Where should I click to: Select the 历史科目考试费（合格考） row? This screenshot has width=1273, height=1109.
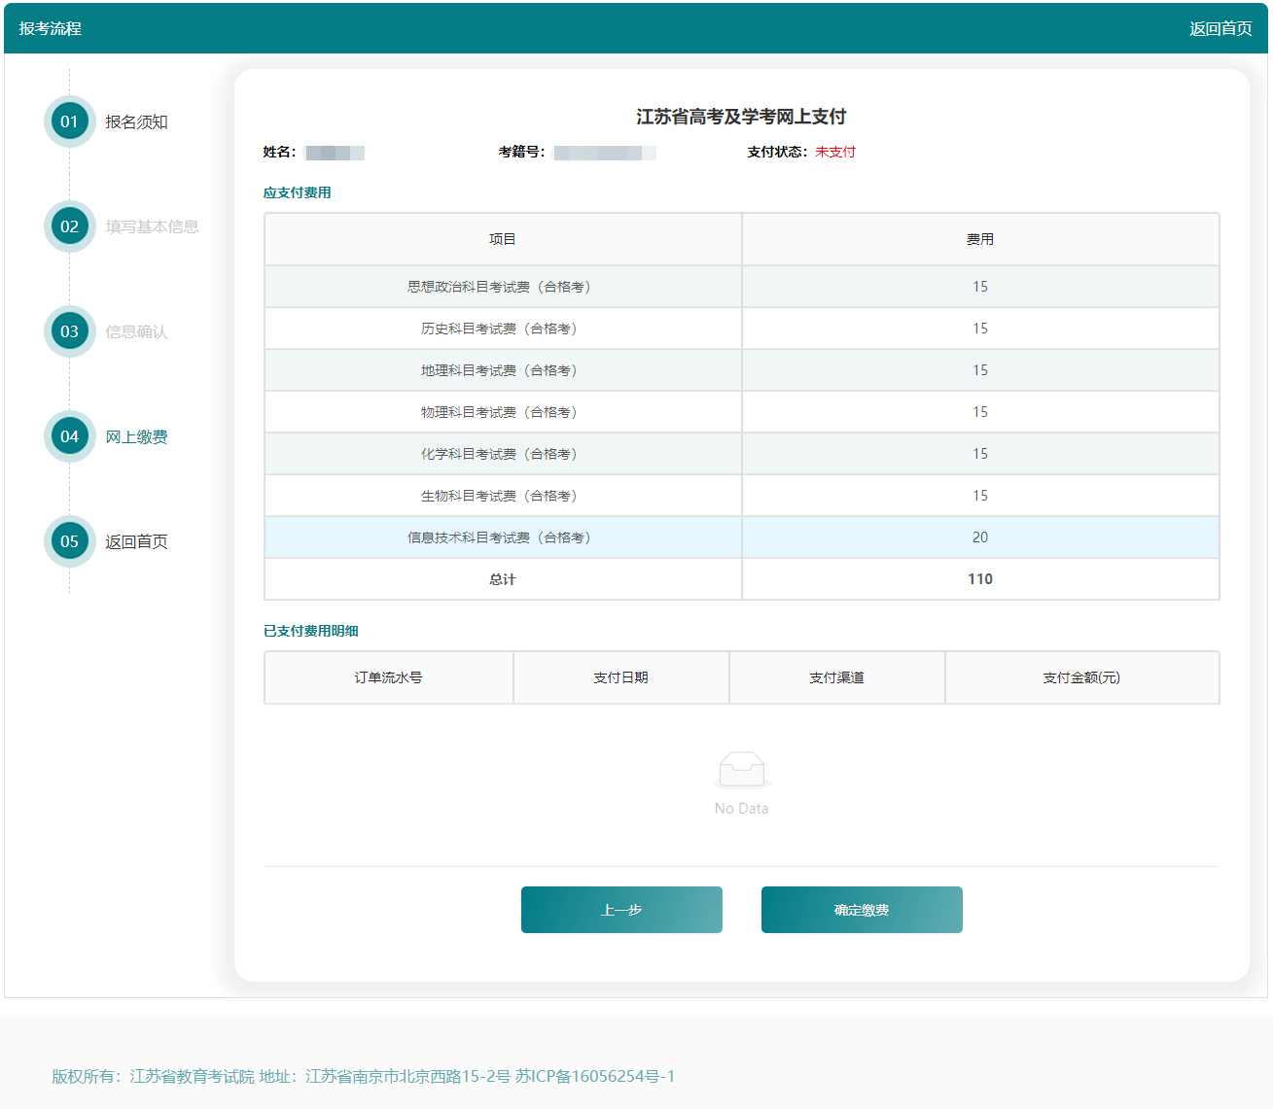741,329
